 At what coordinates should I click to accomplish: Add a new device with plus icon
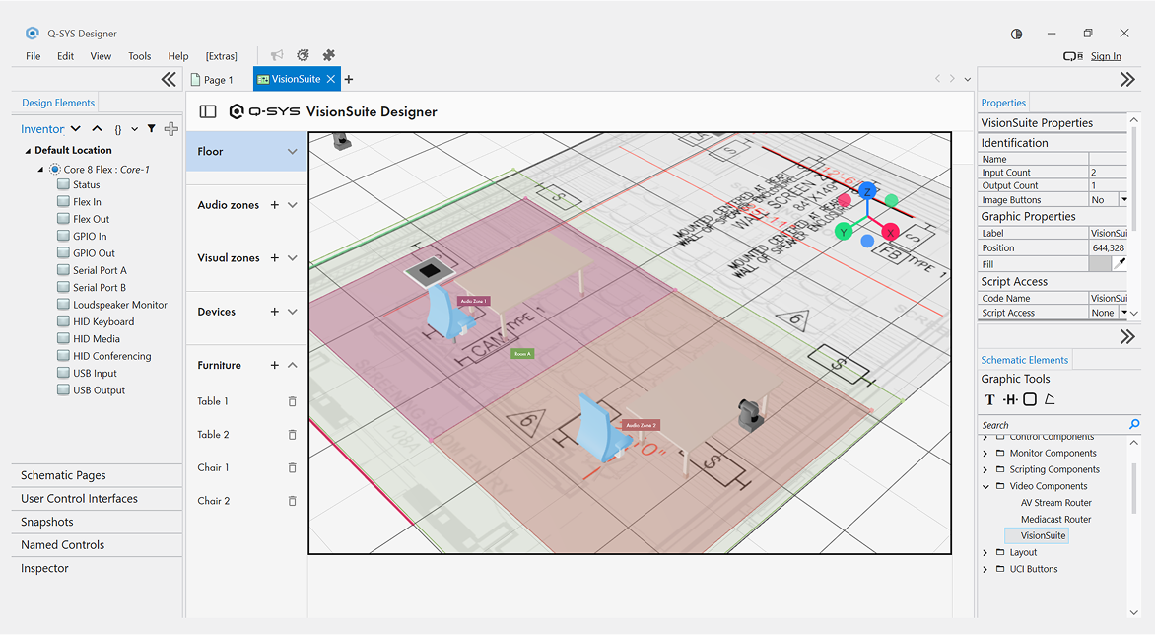pyautogui.click(x=274, y=312)
